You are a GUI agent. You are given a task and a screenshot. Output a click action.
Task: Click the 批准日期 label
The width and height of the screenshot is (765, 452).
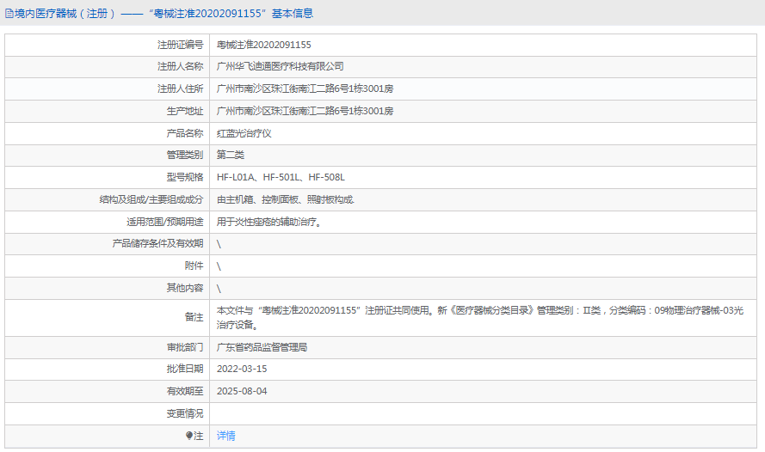pos(185,369)
